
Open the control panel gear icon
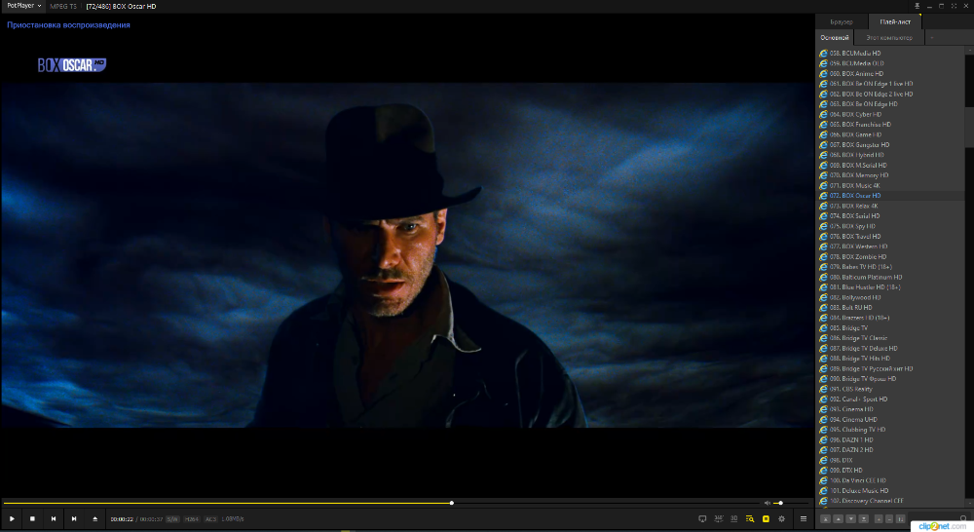pyautogui.click(x=781, y=519)
